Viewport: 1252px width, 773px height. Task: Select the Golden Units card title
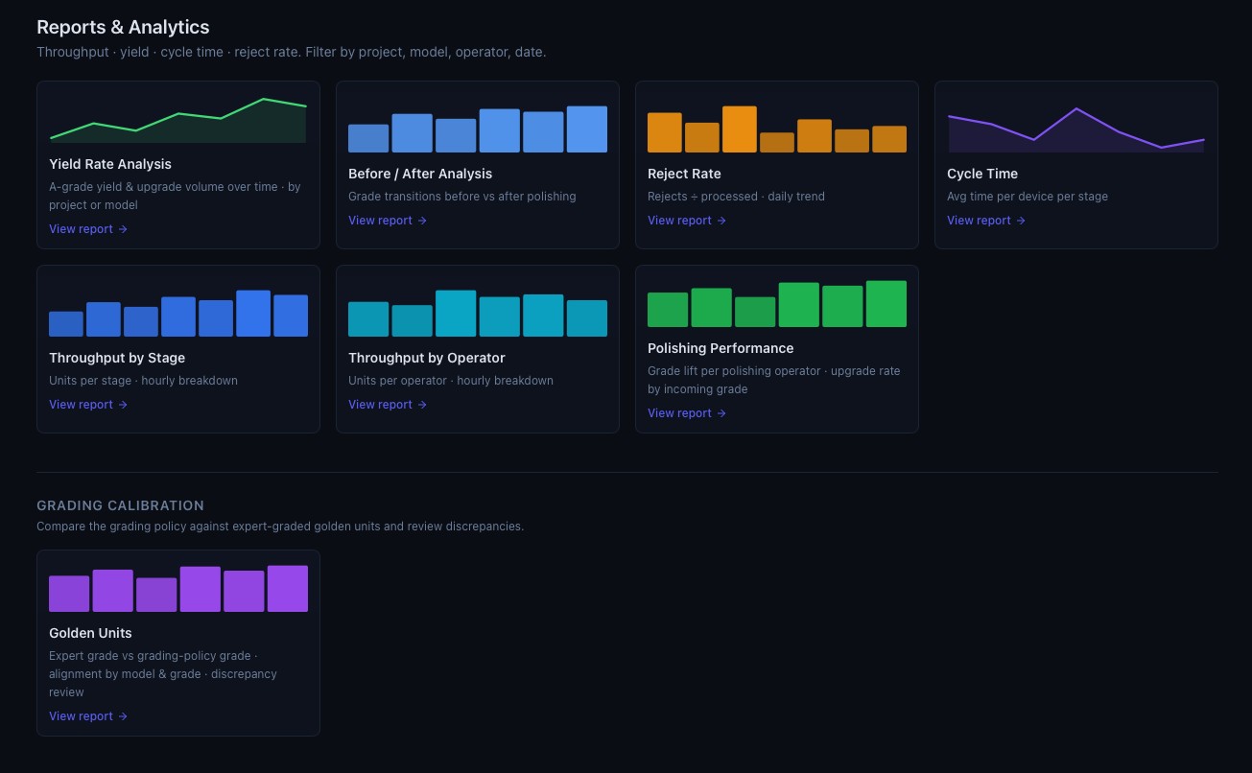point(90,633)
